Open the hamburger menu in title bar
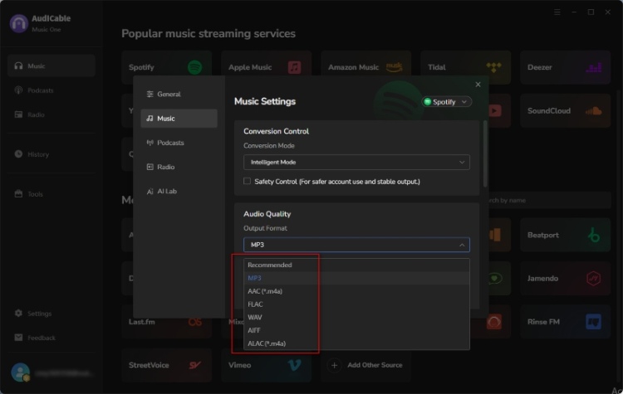 tap(557, 12)
